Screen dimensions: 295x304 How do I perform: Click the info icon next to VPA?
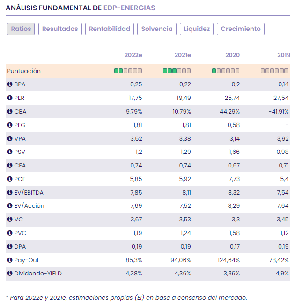9,138
